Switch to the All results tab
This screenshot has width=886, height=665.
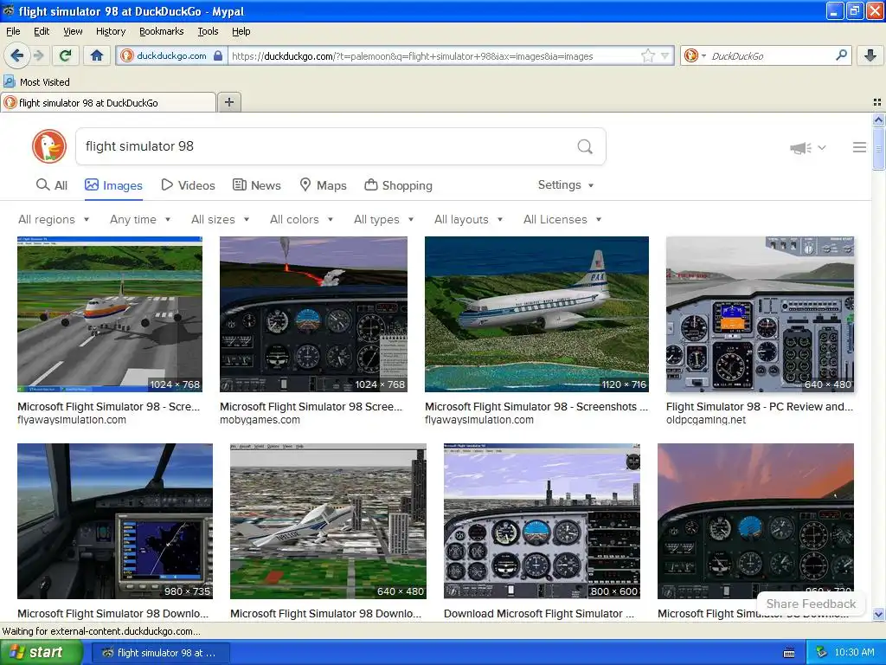click(51, 185)
